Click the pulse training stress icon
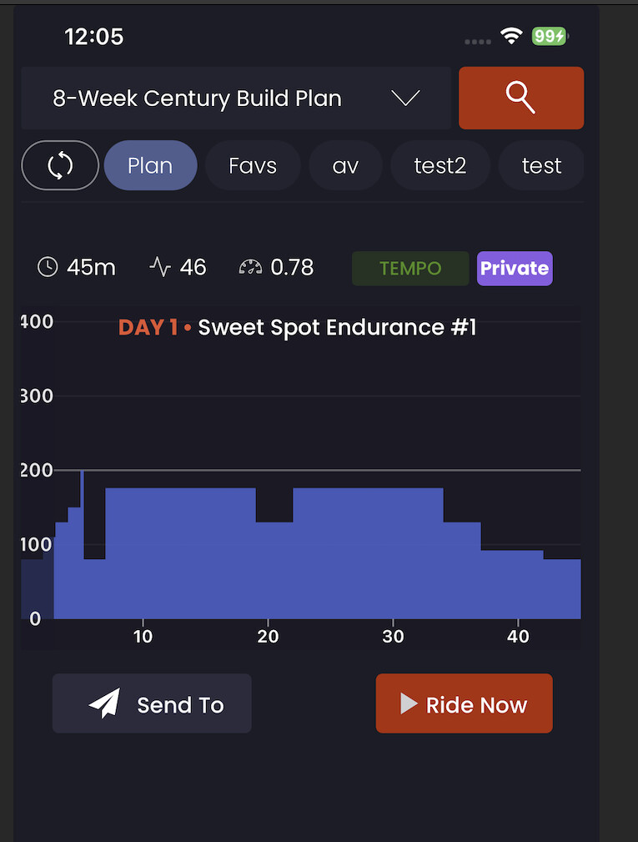This screenshot has width=638, height=842. (x=159, y=267)
